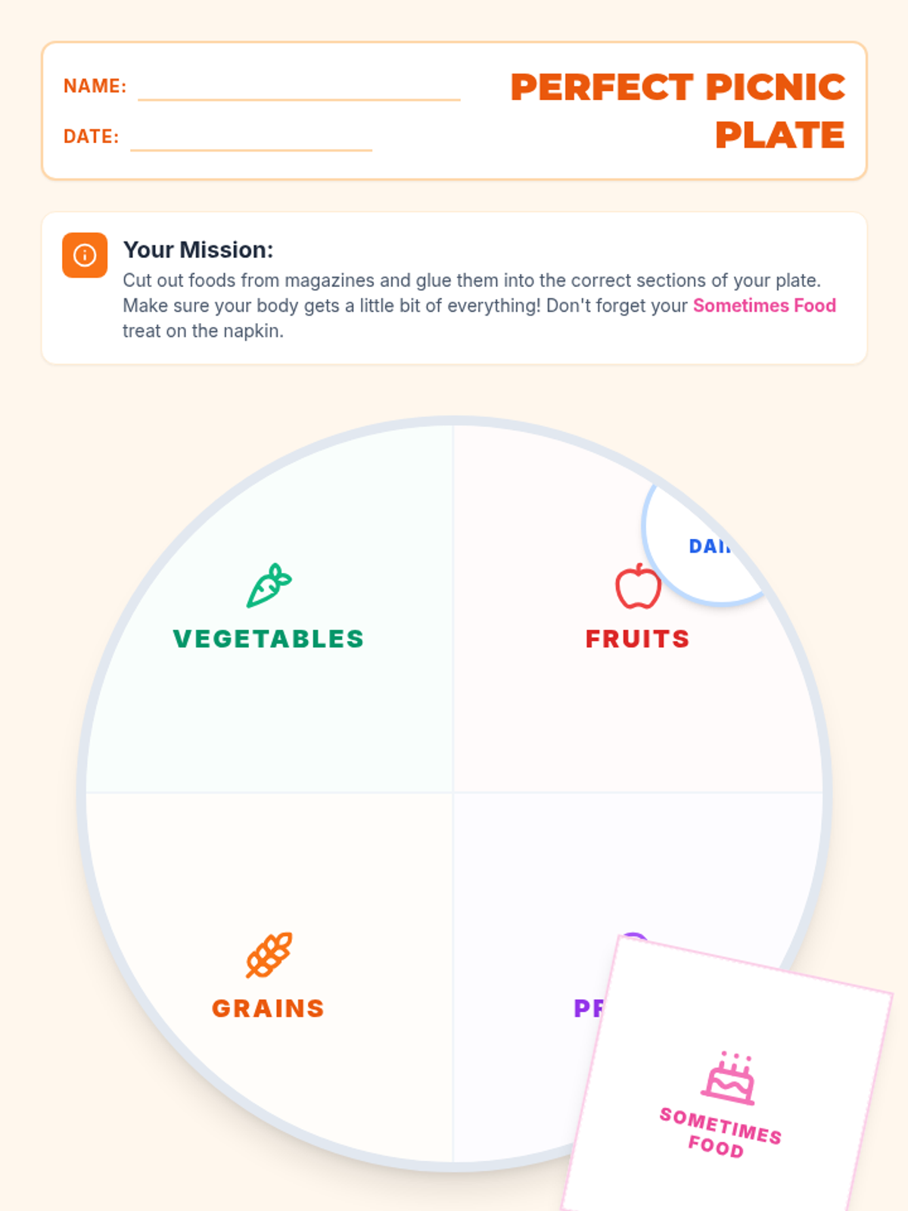This screenshot has width=908, height=1211.
Task: Select the orange wheat grain icon
Action: point(269,955)
